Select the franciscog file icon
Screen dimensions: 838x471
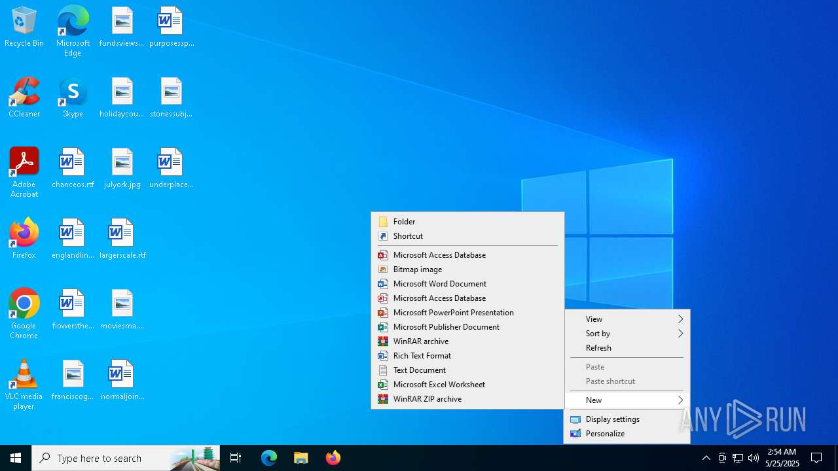[x=73, y=381]
